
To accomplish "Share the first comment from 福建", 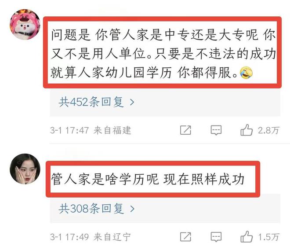I will 185,130.
